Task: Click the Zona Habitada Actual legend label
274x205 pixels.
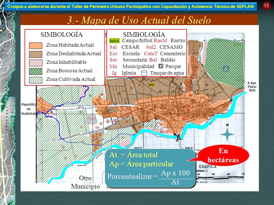Action: [x=70, y=45]
